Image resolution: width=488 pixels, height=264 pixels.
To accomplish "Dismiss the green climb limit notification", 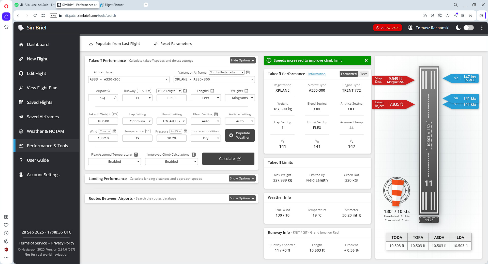I will pos(366,60).
